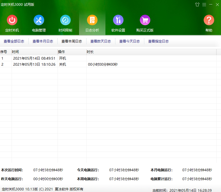The width and height of the screenshot is (221, 192).
Task: Show today's logs with 查看今天日志
Action: tap(130, 41)
